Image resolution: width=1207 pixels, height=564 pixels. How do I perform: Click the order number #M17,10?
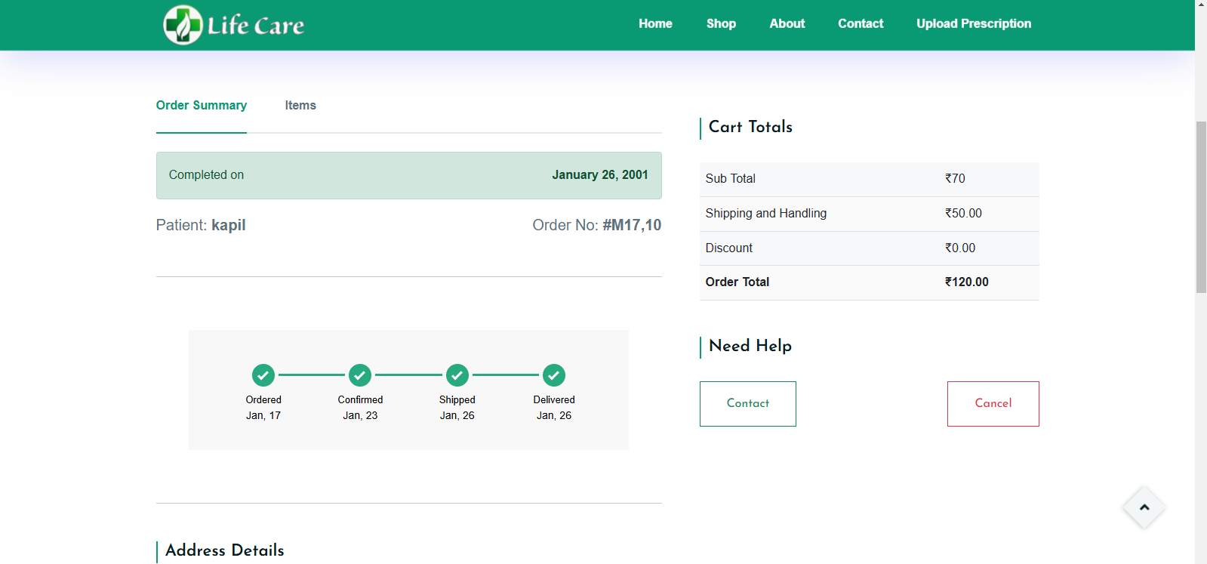click(x=632, y=225)
